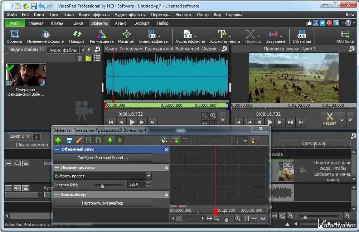The image size is (359, 232).
Task: Zoom out on clip preview waveform
Action: click(204, 116)
